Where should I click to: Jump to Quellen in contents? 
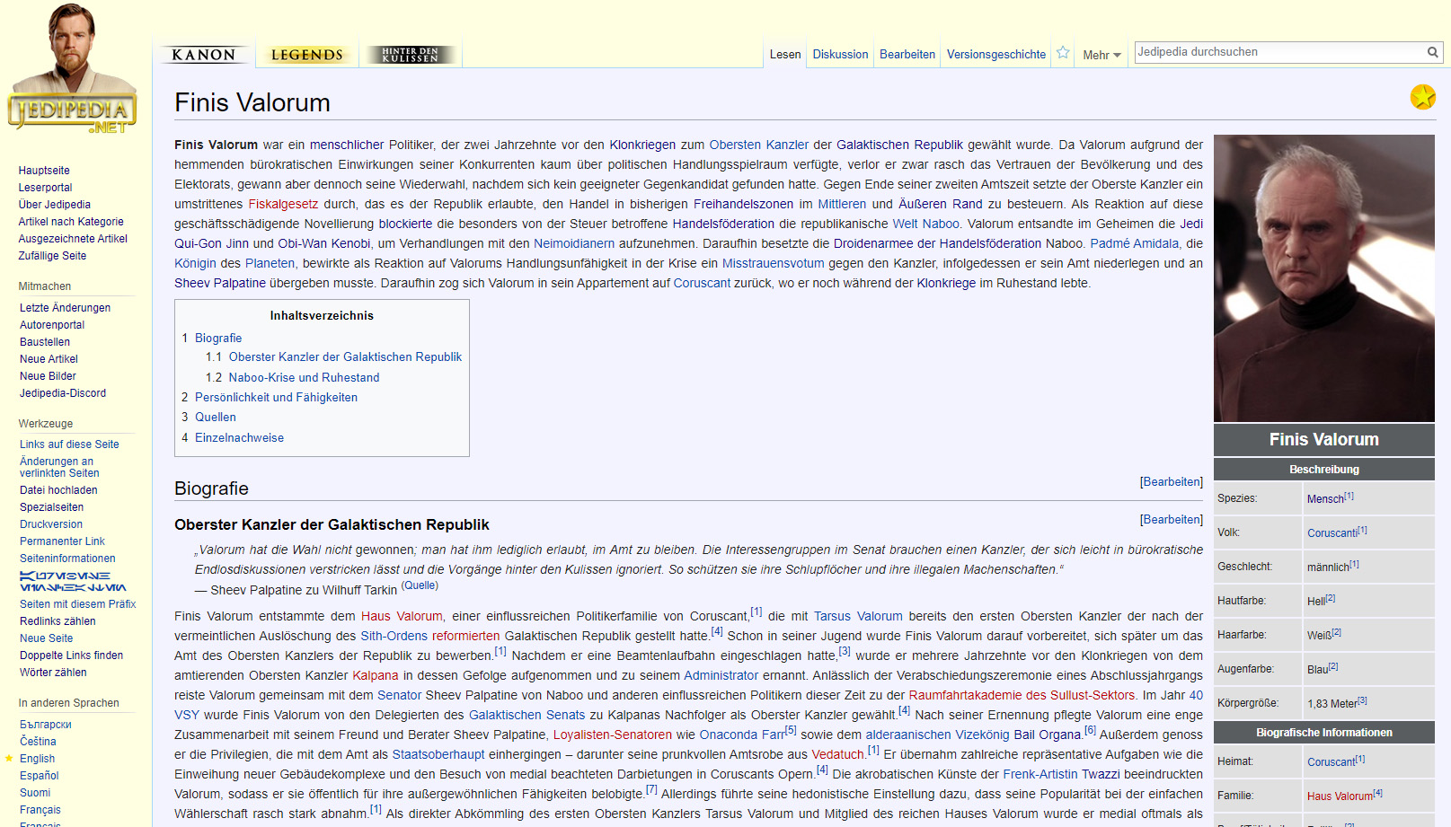(216, 418)
